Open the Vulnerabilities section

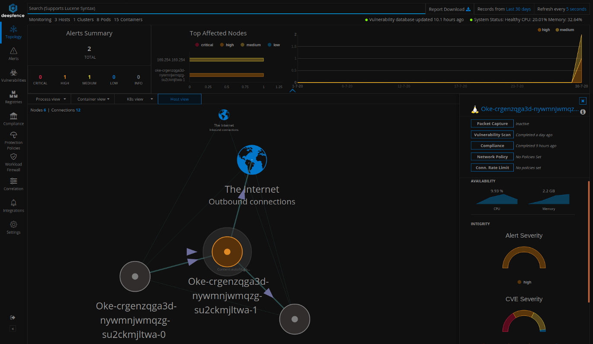[x=13, y=74]
